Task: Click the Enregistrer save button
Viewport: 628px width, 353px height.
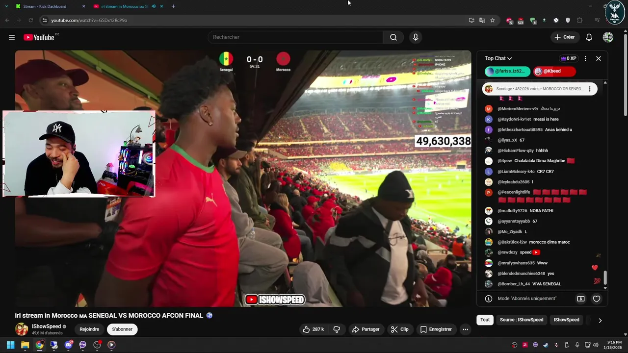Action: 436,329
